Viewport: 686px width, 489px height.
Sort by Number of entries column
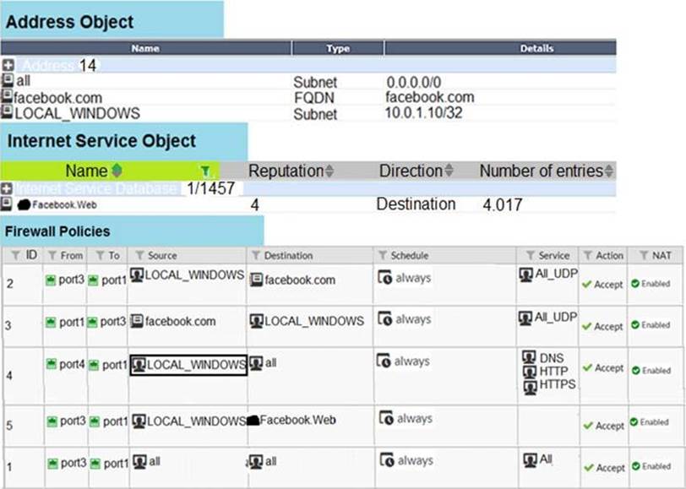tap(609, 171)
